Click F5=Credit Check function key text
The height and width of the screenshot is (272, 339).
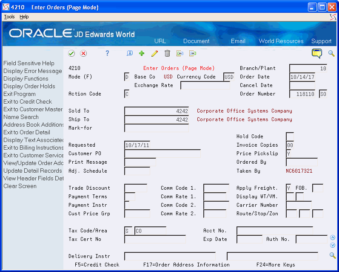pos(97,265)
